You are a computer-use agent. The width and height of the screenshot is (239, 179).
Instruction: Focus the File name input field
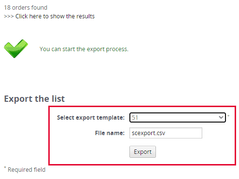click(x=166, y=133)
